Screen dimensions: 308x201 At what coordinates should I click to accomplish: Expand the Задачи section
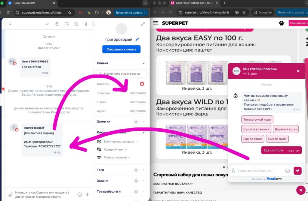(x=144, y=181)
